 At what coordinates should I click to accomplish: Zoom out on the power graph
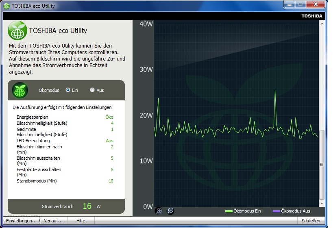pyautogui.click(x=170, y=211)
